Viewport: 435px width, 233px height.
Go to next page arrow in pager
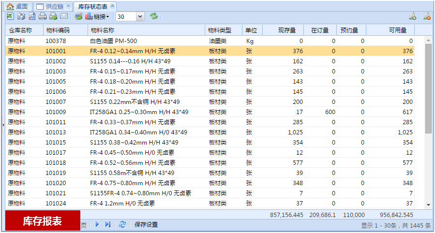[x=97, y=224]
